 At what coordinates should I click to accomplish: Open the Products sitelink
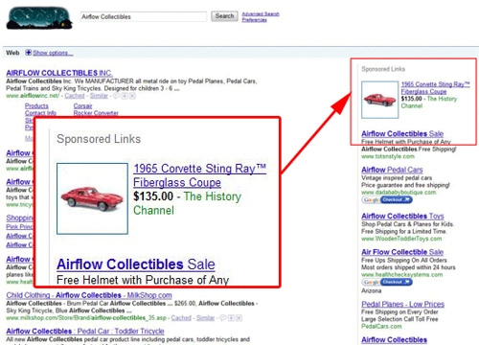click(x=36, y=105)
